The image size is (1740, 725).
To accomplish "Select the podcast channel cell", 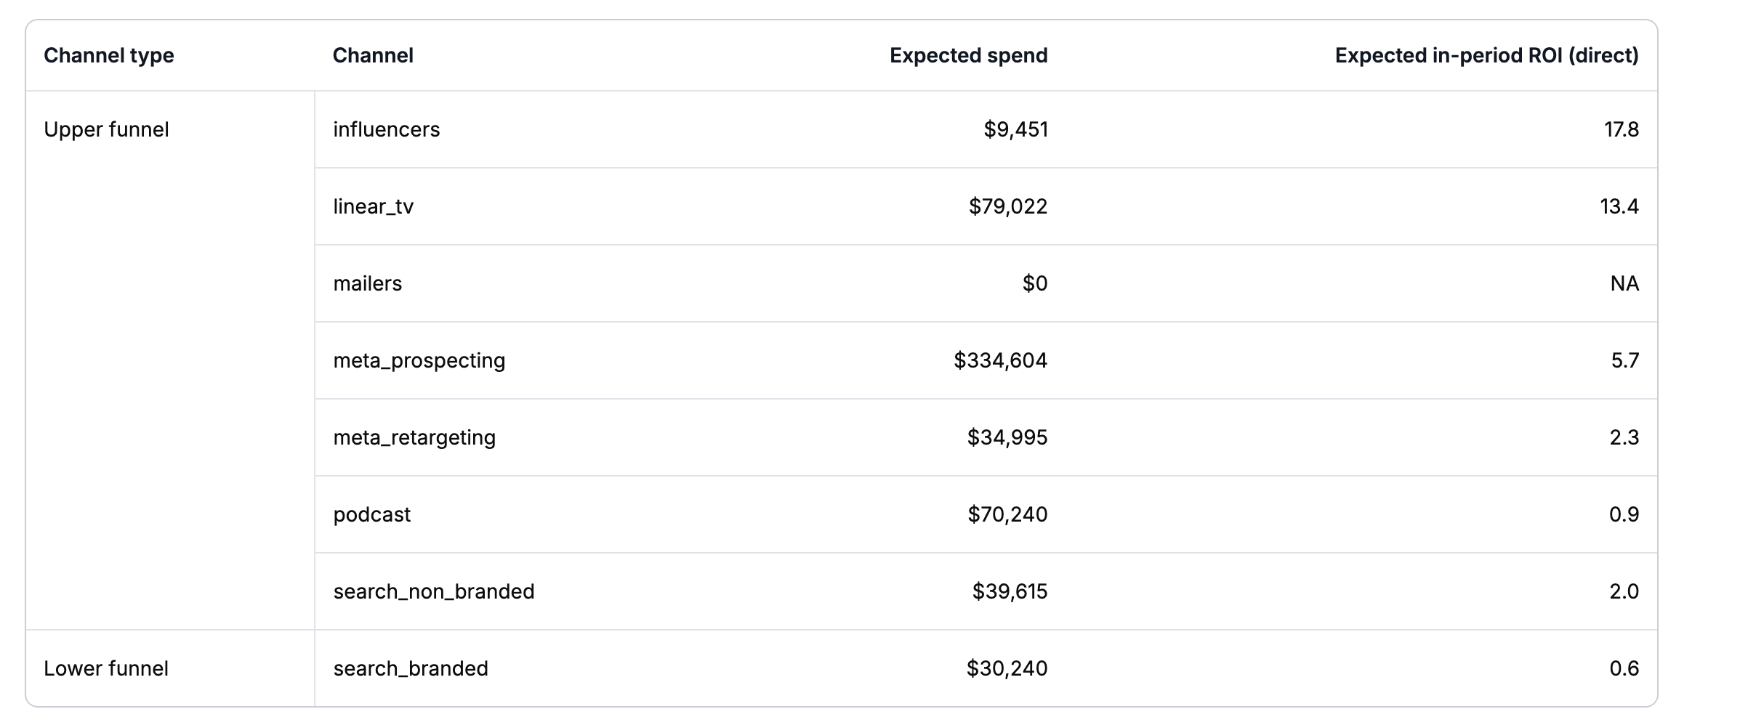I will tap(372, 515).
